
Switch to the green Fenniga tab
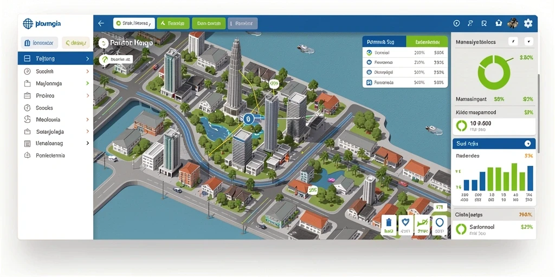pyautogui.click(x=173, y=23)
